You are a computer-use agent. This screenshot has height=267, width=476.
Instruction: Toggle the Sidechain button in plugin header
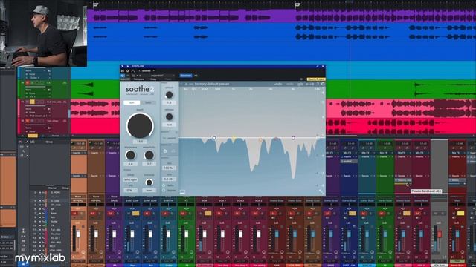pyautogui.click(x=185, y=76)
